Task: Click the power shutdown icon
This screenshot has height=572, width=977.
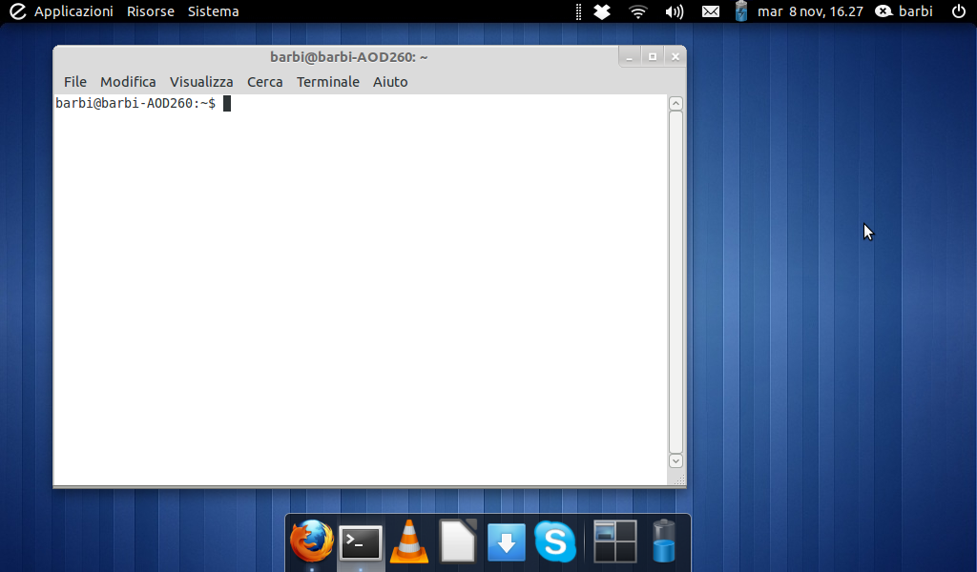Action: [x=958, y=11]
